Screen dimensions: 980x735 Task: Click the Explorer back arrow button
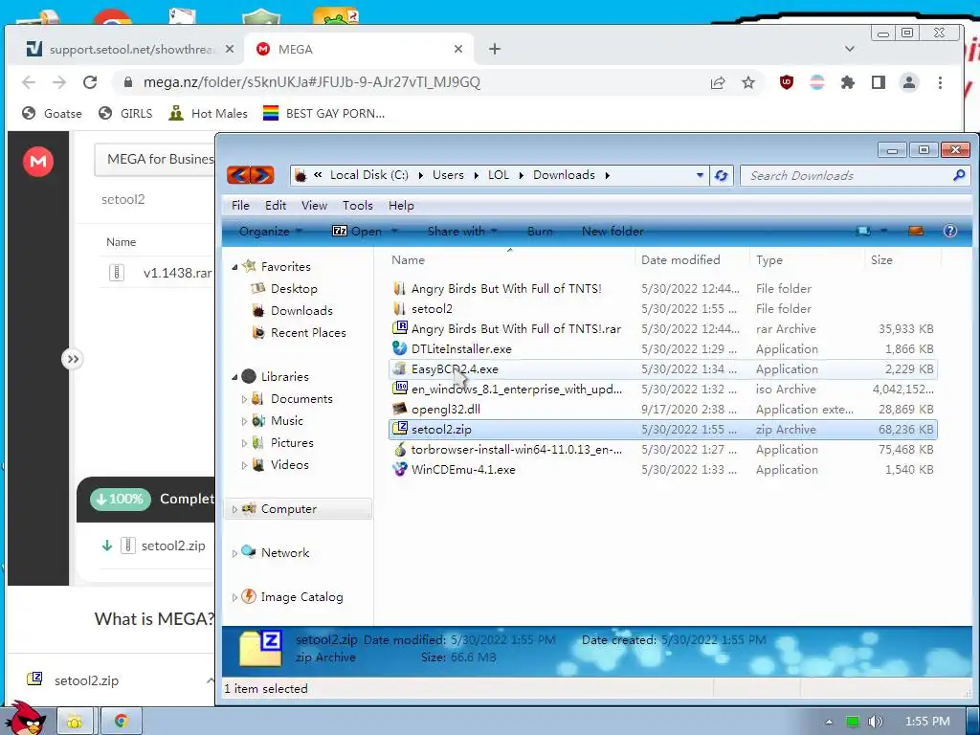238,175
